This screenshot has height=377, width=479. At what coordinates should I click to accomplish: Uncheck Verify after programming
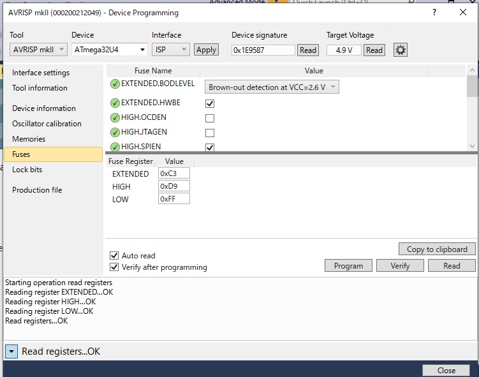click(114, 267)
